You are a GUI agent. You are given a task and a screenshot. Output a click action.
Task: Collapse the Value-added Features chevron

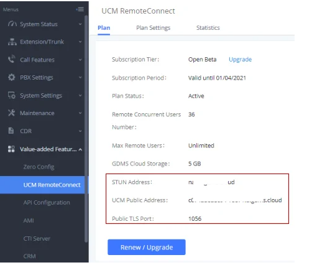click(x=80, y=149)
